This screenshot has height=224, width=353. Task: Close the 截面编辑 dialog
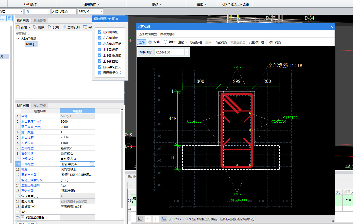click(x=331, y=27)
